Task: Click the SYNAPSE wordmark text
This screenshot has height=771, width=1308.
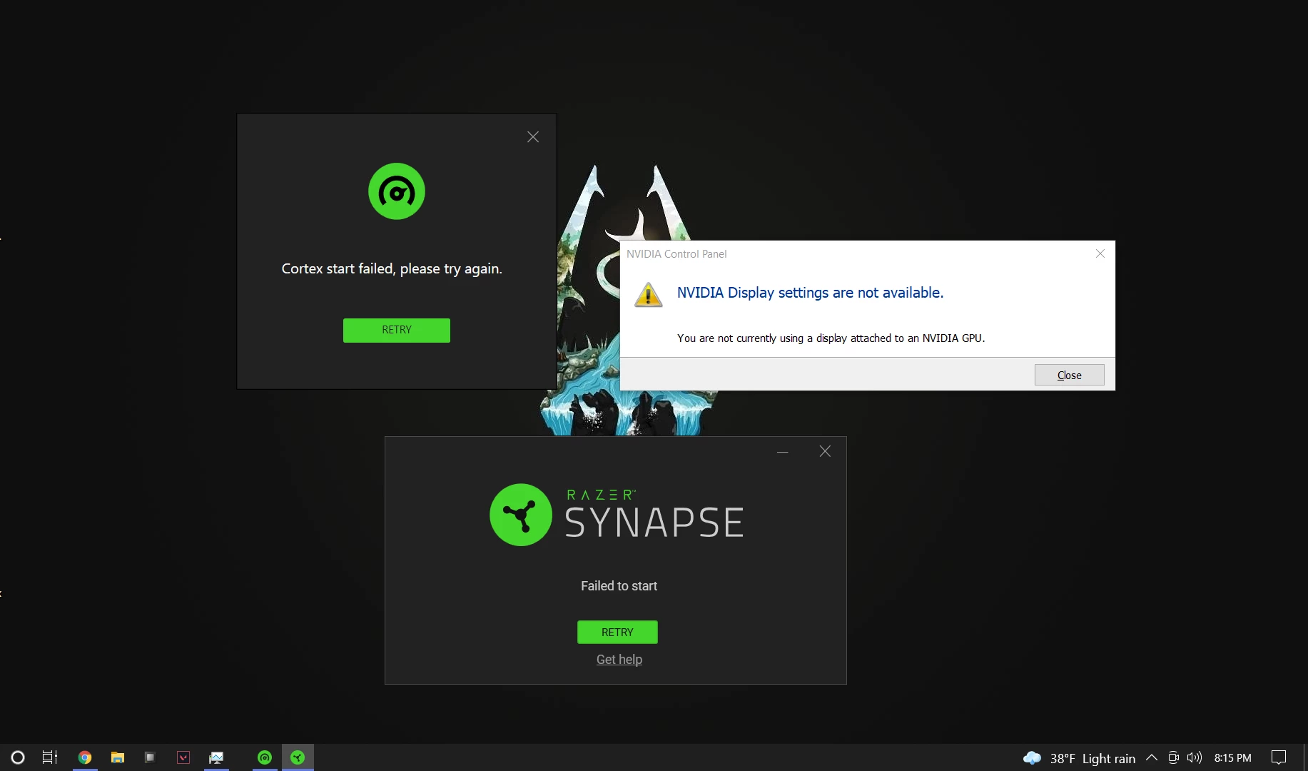Action: tap(654, 523)
